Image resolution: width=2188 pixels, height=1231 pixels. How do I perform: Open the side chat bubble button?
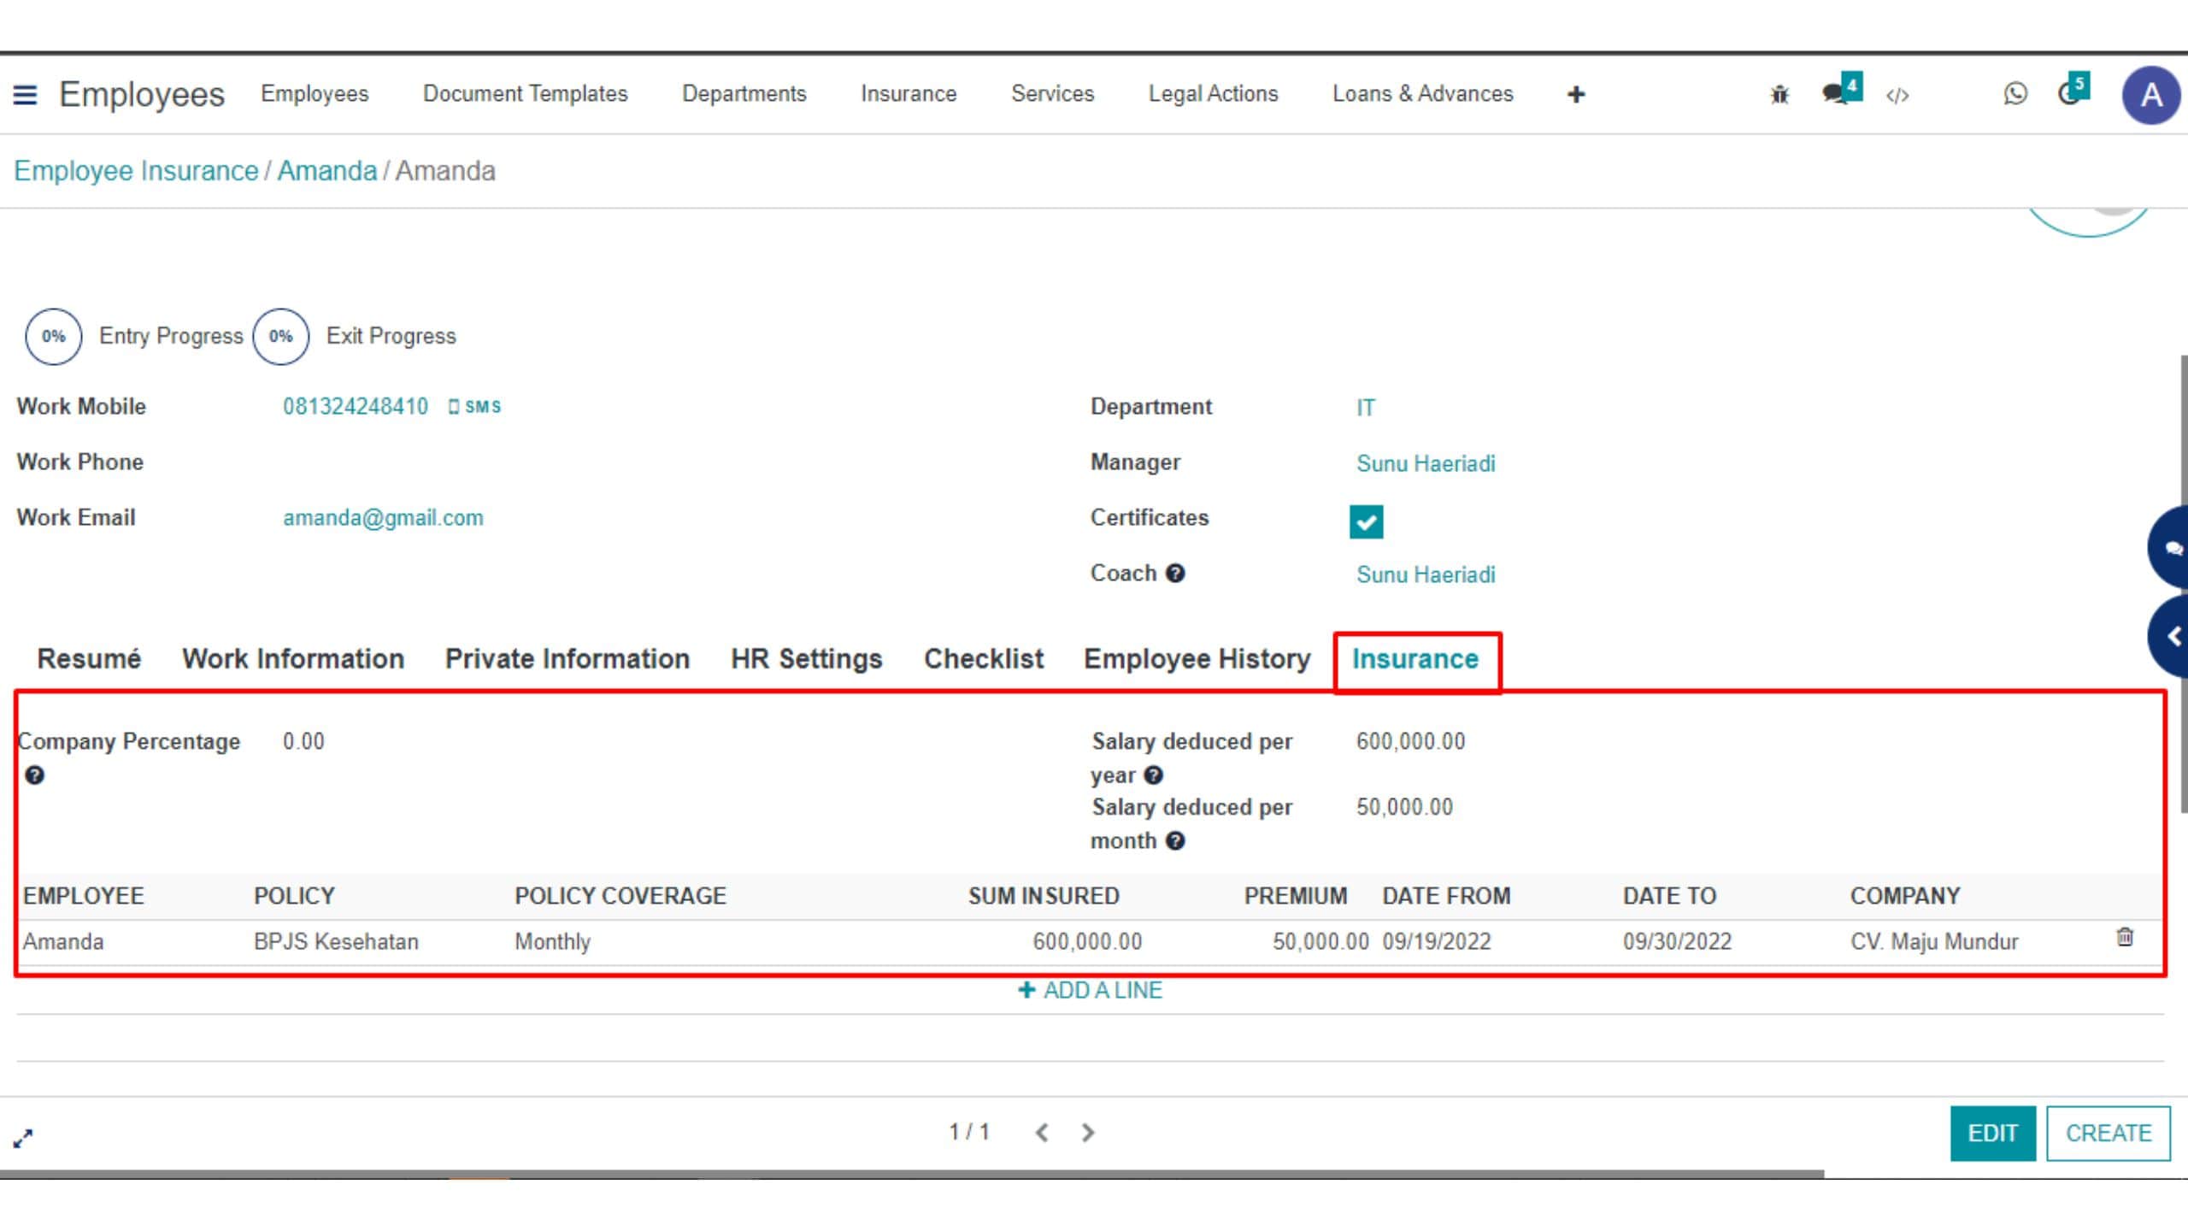coord(2169,548)
